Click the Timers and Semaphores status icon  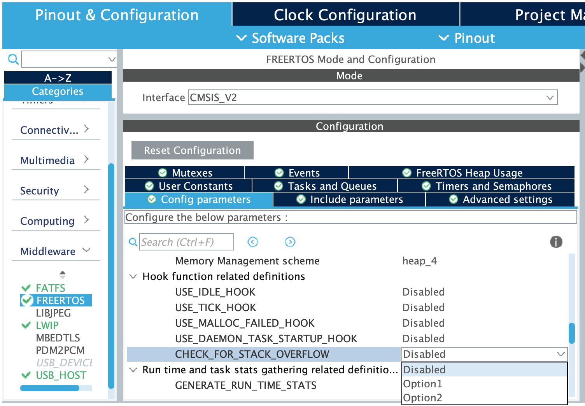click(426, 186)
